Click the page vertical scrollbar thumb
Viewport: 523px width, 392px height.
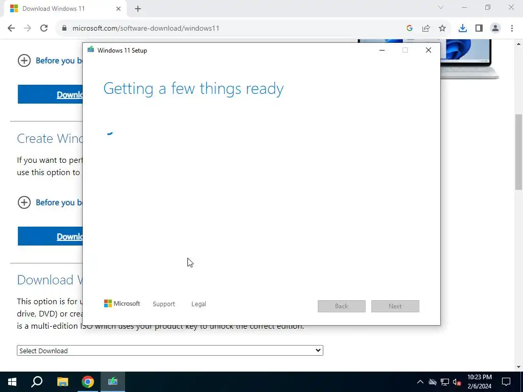(x=519, y=152)
